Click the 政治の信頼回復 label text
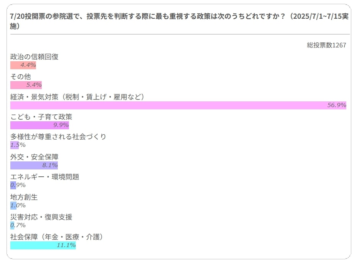This screenshot has height=262, width=352. coord(34,57)
